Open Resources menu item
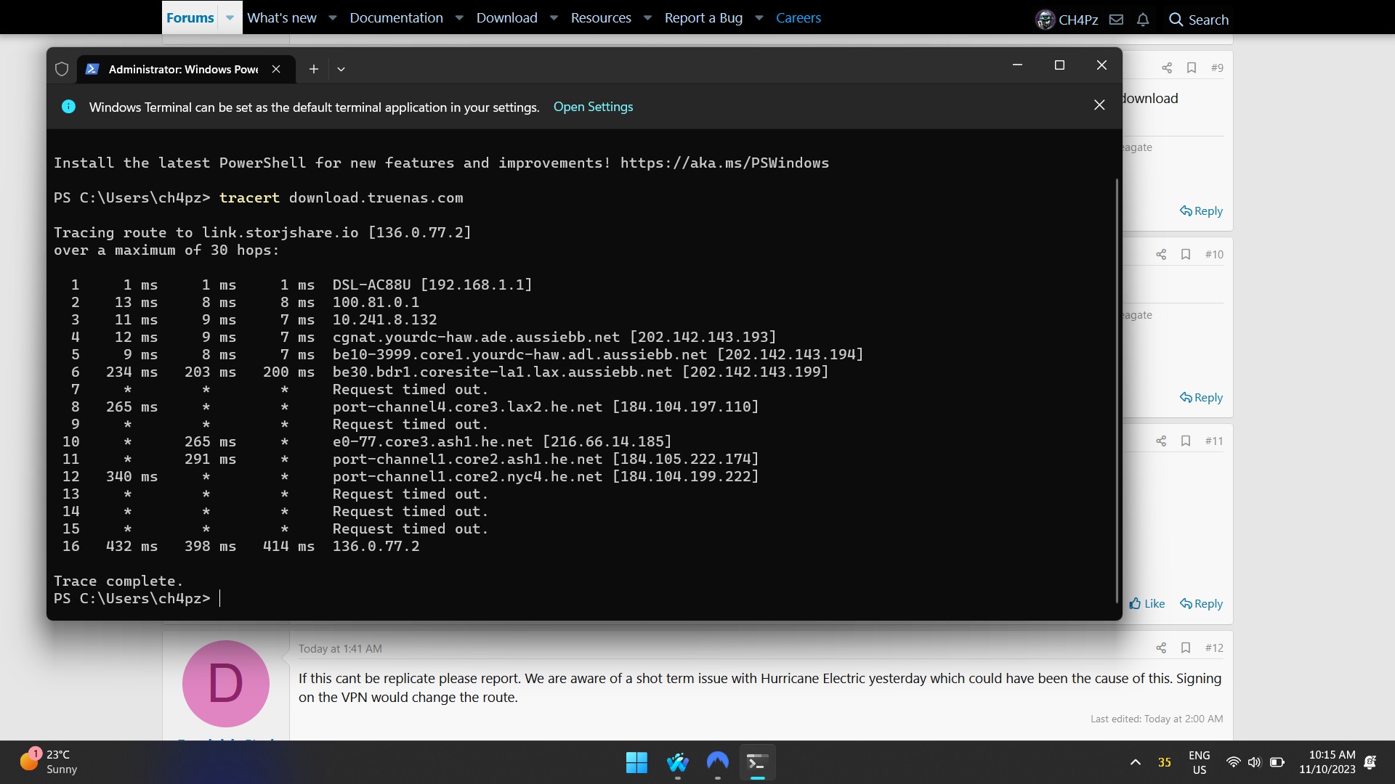 point(601,17)
